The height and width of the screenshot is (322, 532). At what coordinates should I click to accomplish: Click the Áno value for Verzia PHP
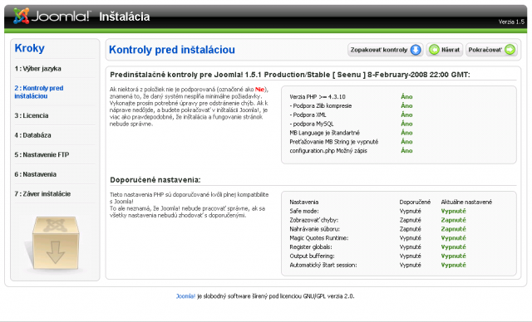click(x=406, y=96)
